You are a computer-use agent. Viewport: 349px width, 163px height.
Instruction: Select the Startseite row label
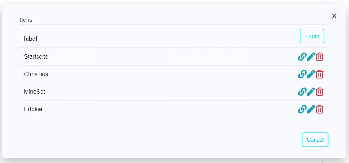point(36,56)
